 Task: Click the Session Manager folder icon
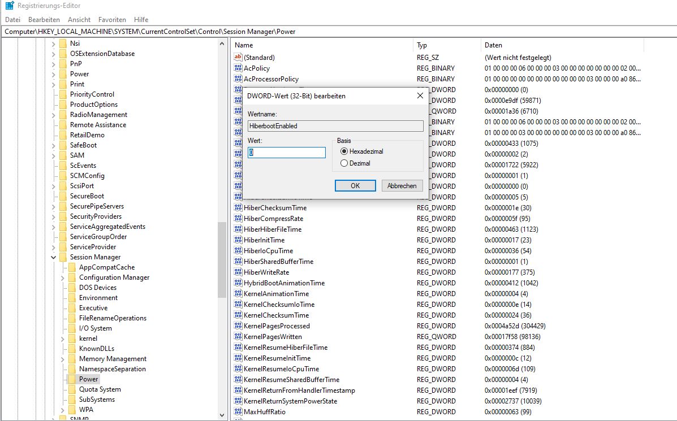(x=63, y=257)
